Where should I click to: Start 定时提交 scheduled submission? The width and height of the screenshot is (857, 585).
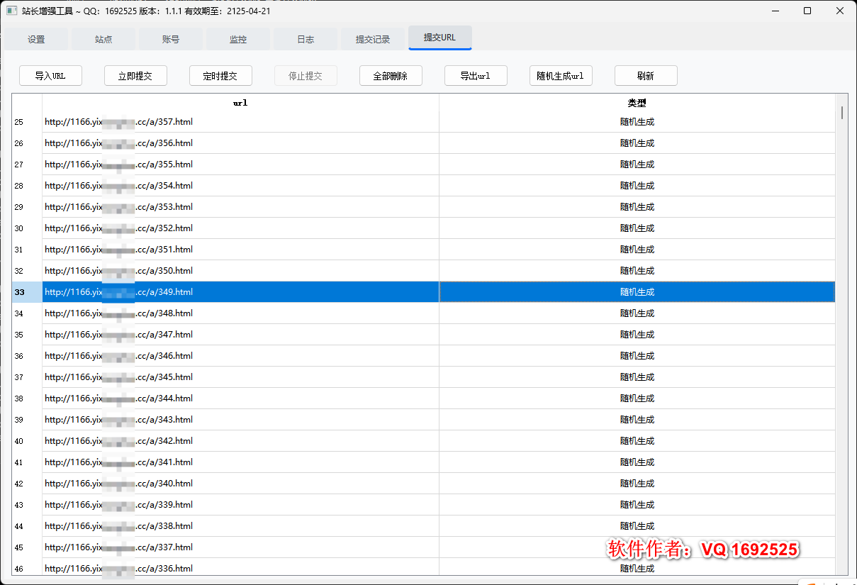(x=220, y=76)
